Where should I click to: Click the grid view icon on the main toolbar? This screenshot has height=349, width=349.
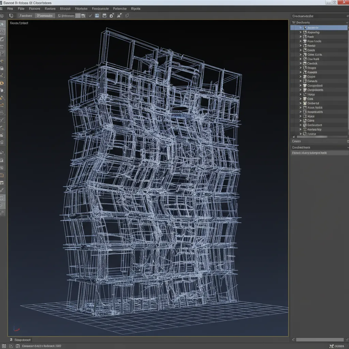(97, 15)
